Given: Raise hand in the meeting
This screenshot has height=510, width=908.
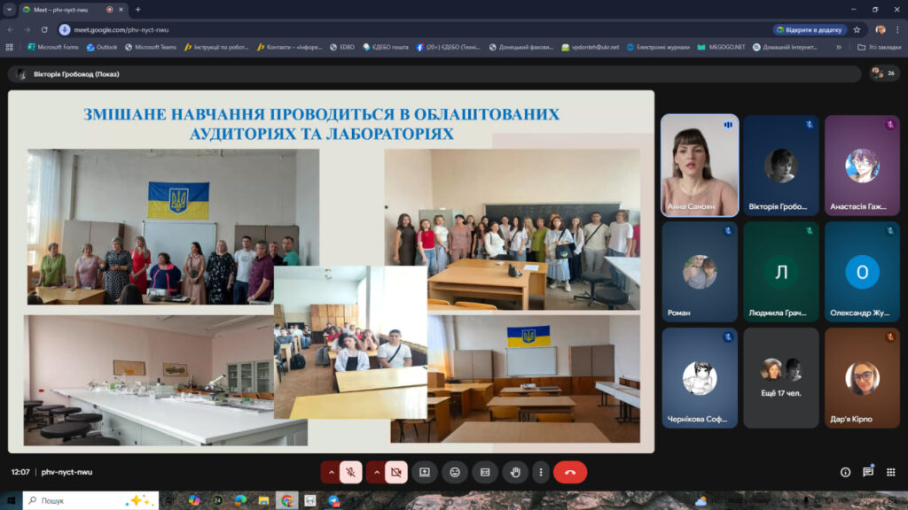Looking at the screenshot, I should point(515,472).
